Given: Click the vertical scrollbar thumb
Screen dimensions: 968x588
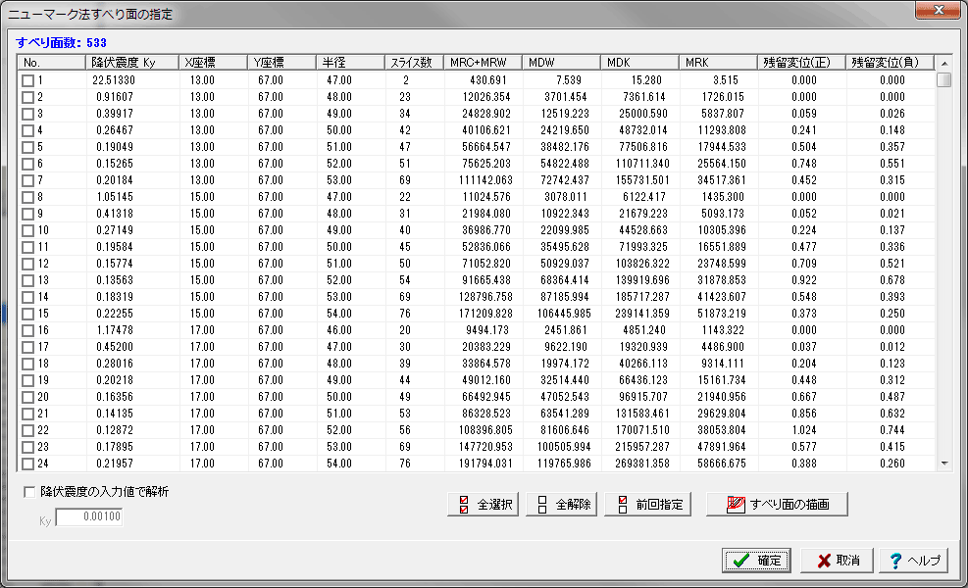Looking at the screenshot, I should (x=943, y=80).
